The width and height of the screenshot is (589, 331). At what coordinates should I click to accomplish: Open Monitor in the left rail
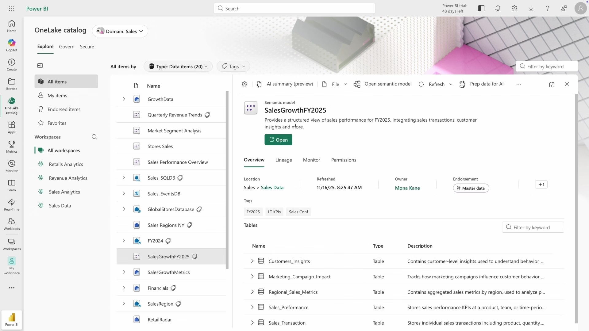[x=12, y=166]
